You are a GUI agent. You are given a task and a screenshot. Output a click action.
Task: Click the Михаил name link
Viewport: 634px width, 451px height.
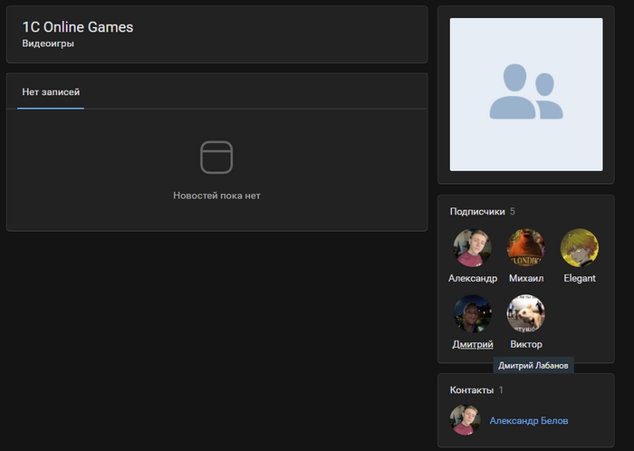coord(525,278)
